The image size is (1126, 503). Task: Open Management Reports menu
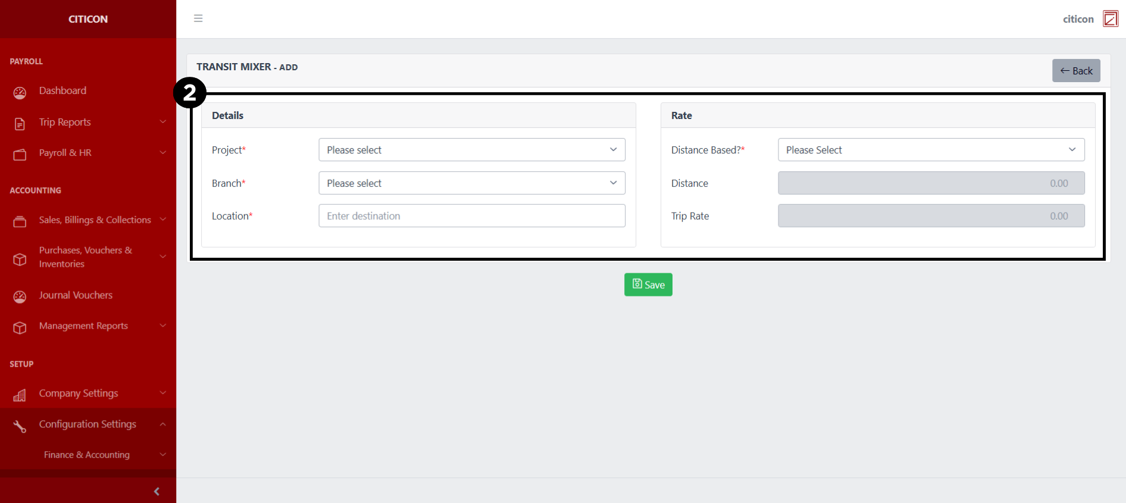point(83,326)
